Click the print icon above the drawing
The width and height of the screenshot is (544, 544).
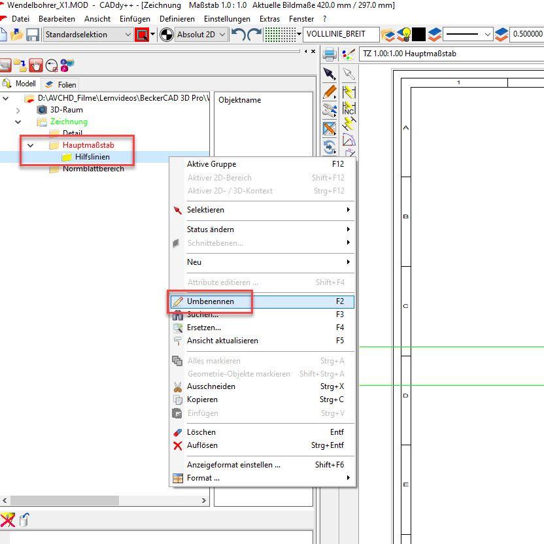point(330,54)
